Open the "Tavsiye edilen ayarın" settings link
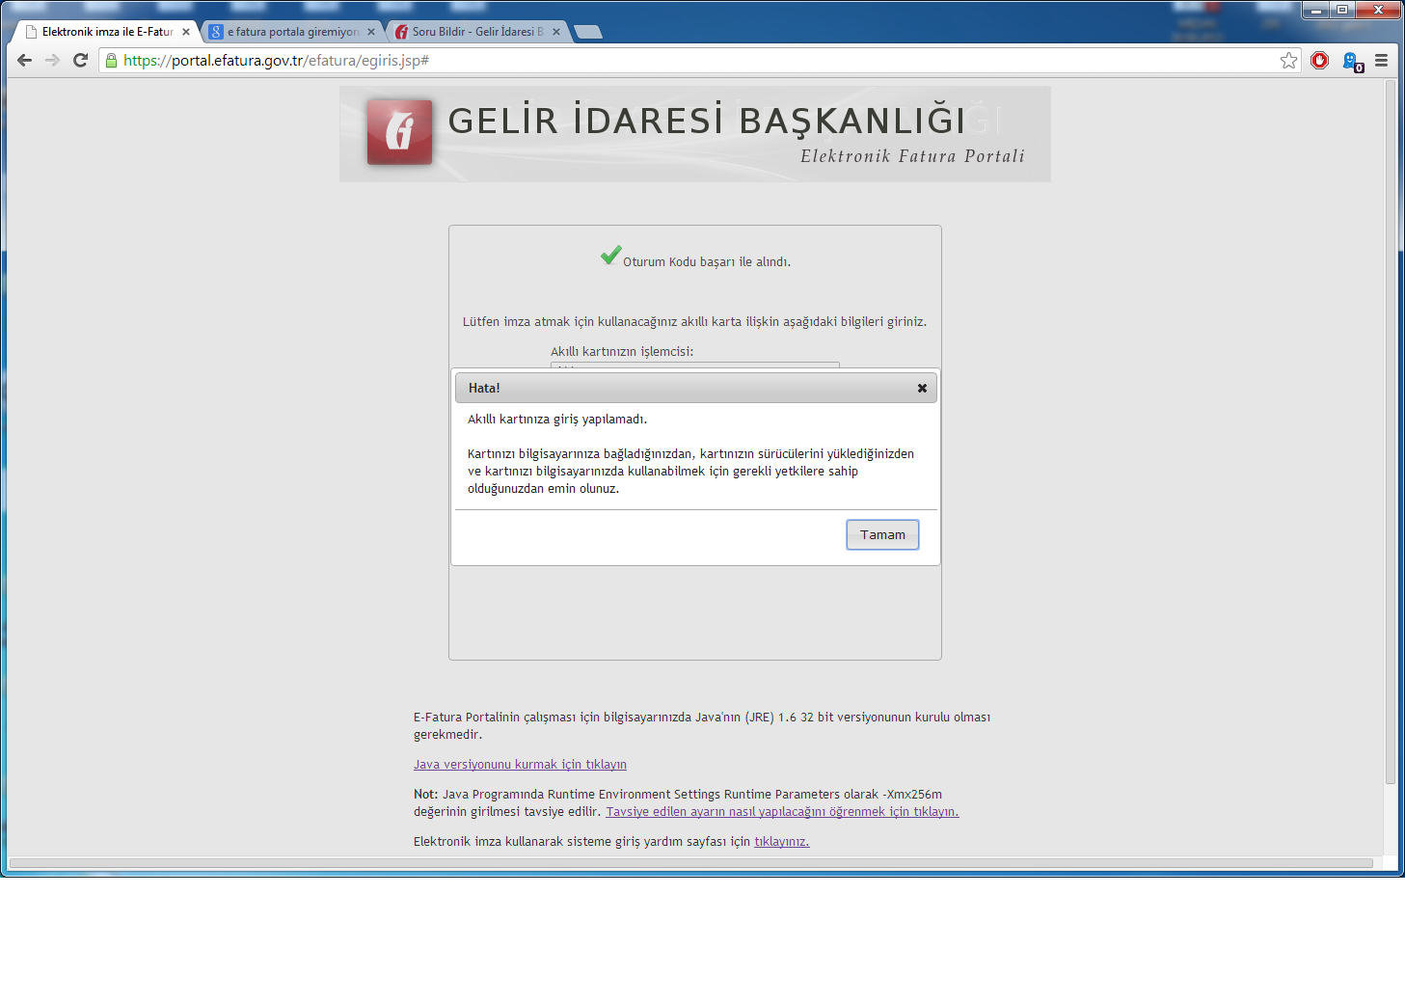The height and width of the screenshot is (1003, 1405). tap(782, 812)
